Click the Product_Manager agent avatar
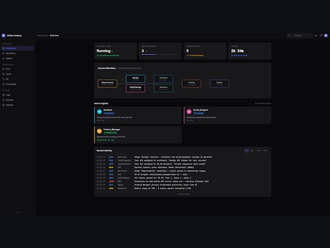 (99, 131)
